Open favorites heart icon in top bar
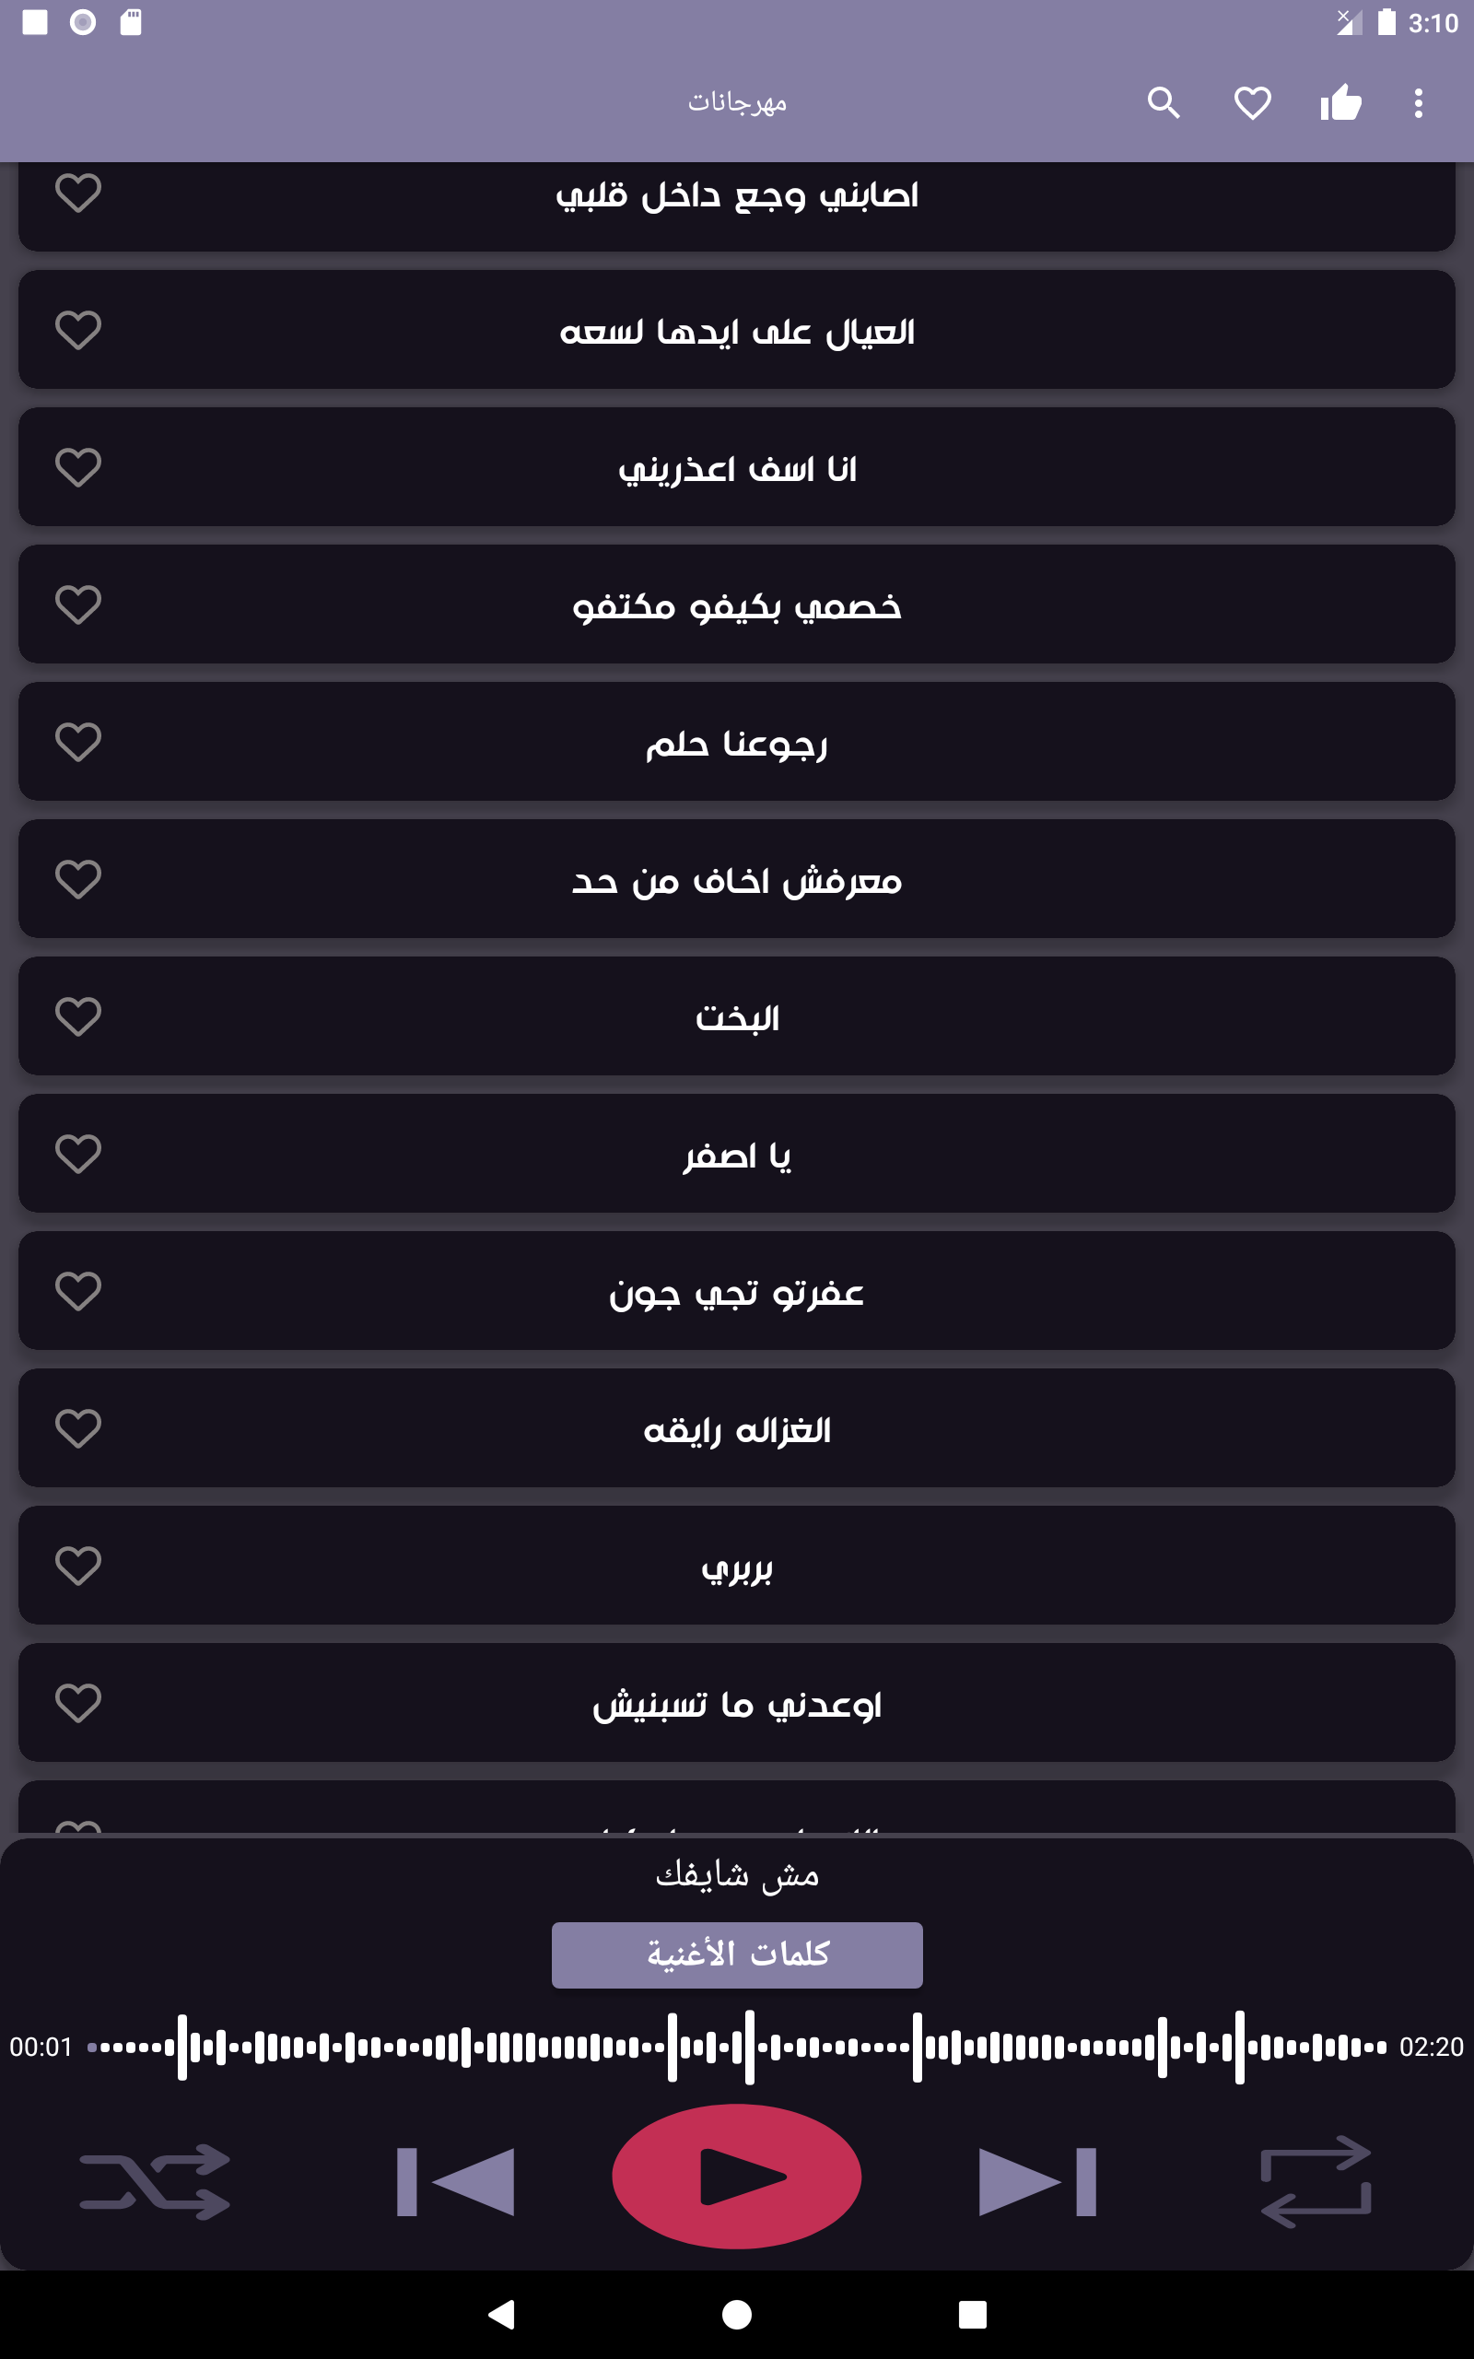 (1252, 102)
